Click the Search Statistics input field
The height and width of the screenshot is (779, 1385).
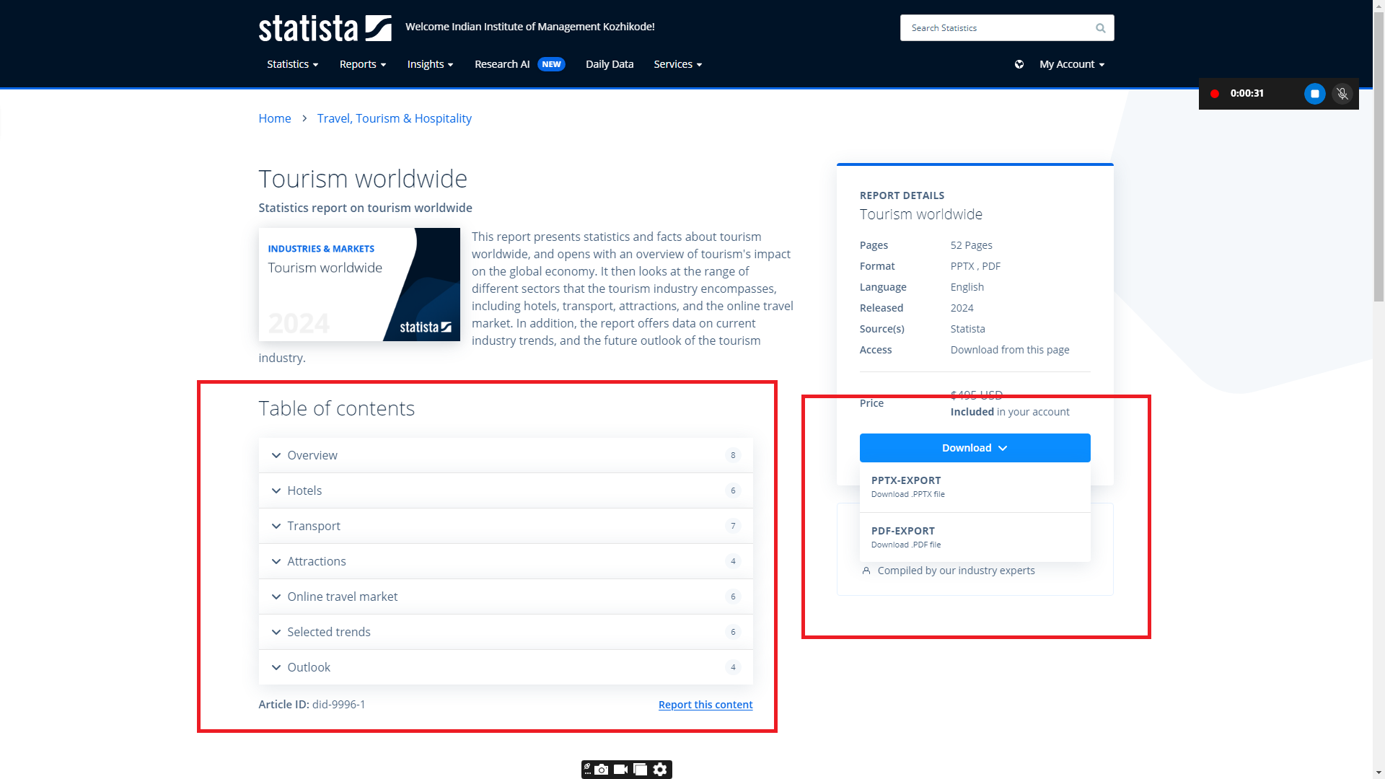[x=995, y=28]
